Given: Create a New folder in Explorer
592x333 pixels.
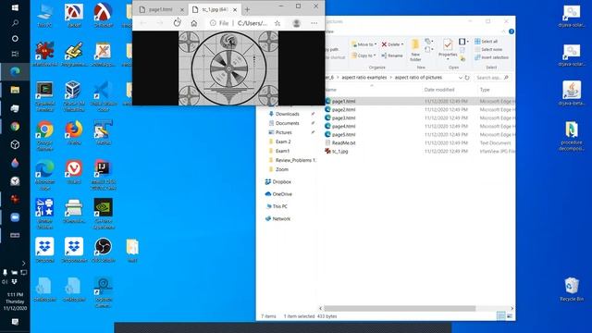Looking at the screenshot, I should point(415,50).
